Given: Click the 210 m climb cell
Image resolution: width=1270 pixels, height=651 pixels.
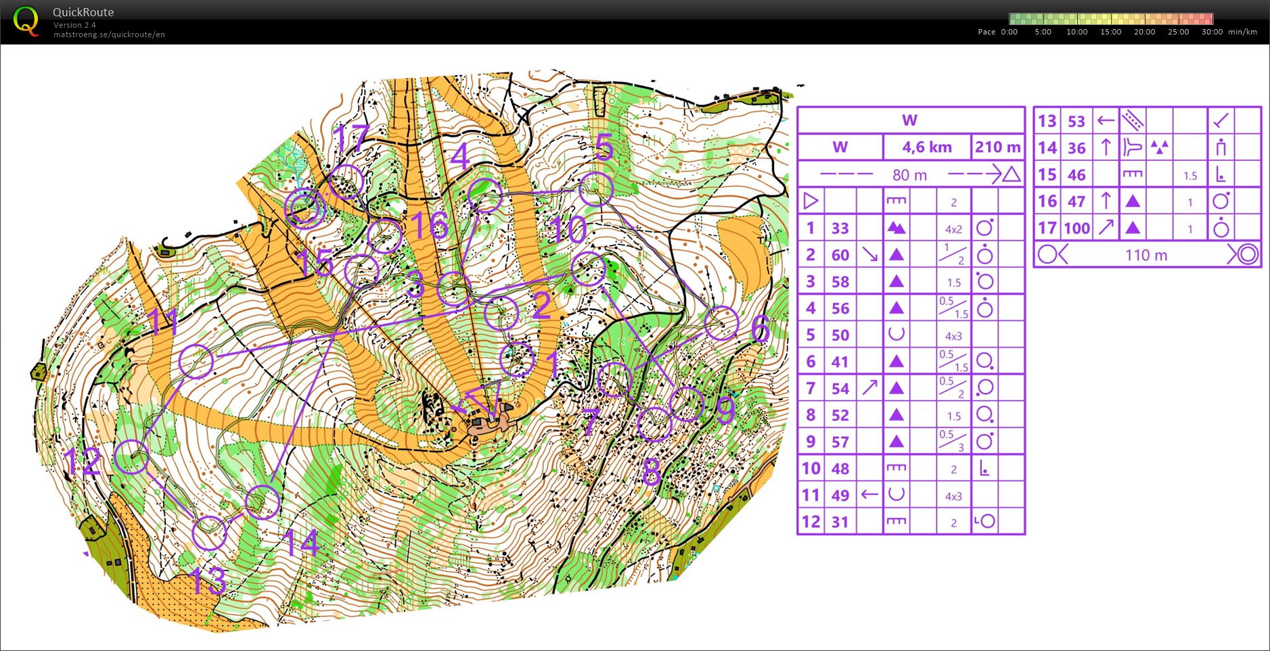Looking at the screenshot, I should (x=997, y=147).
